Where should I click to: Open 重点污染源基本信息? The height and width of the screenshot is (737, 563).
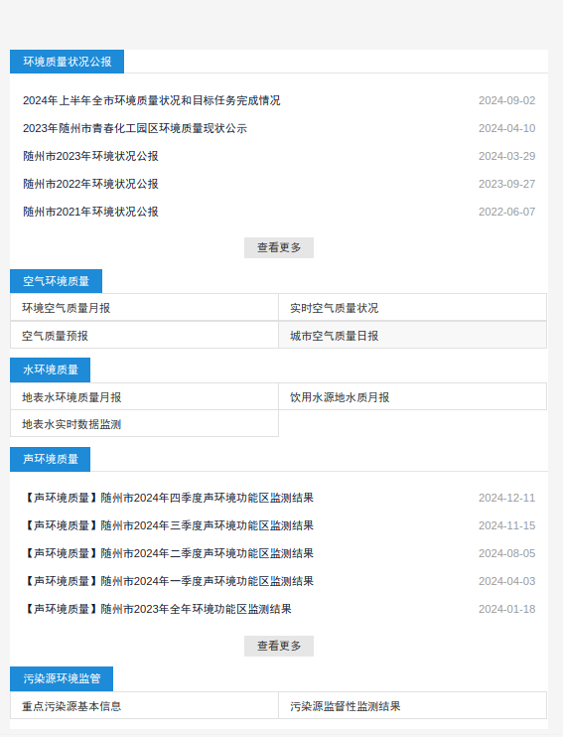(144, 705)
